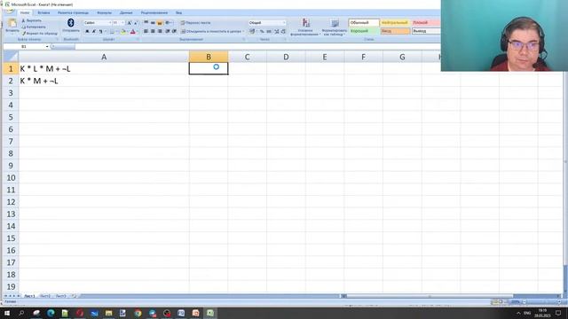Center cell text horizontally
The height and width of the screenshot is (319, 568).
coord(153,32)
